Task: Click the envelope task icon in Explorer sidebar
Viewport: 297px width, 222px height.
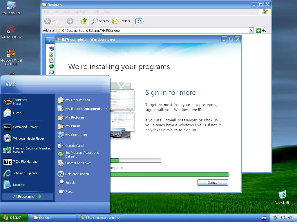Action: click(x=51, y=72)
